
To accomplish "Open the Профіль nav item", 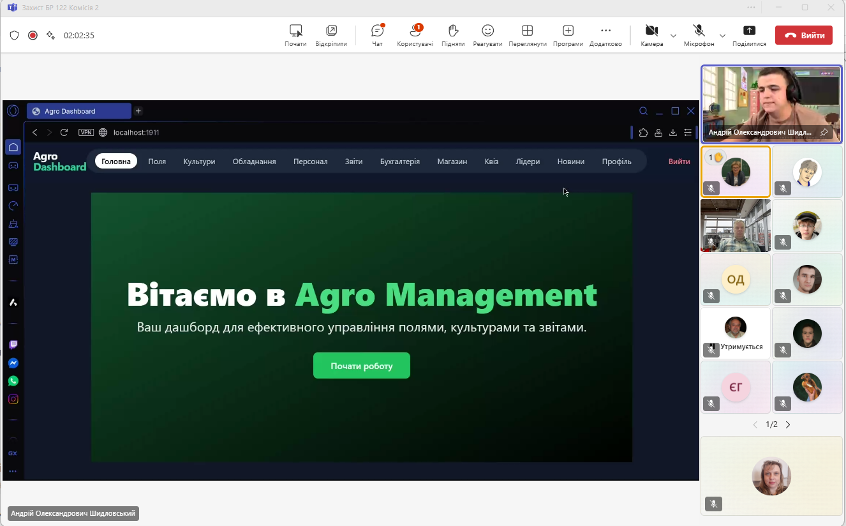I will coord(616,162).
